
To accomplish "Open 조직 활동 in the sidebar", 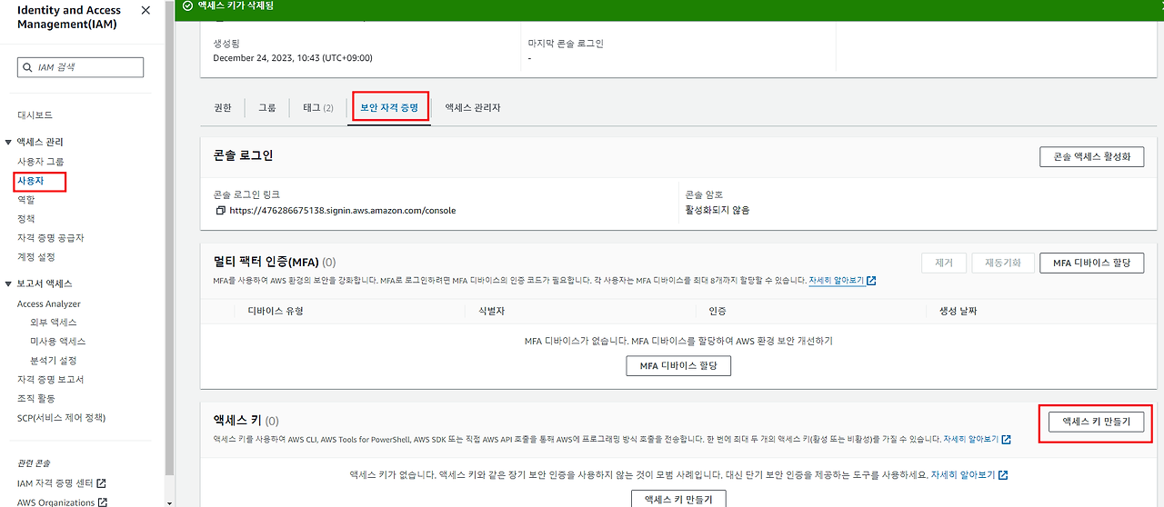I will click(x=35, y=399).
